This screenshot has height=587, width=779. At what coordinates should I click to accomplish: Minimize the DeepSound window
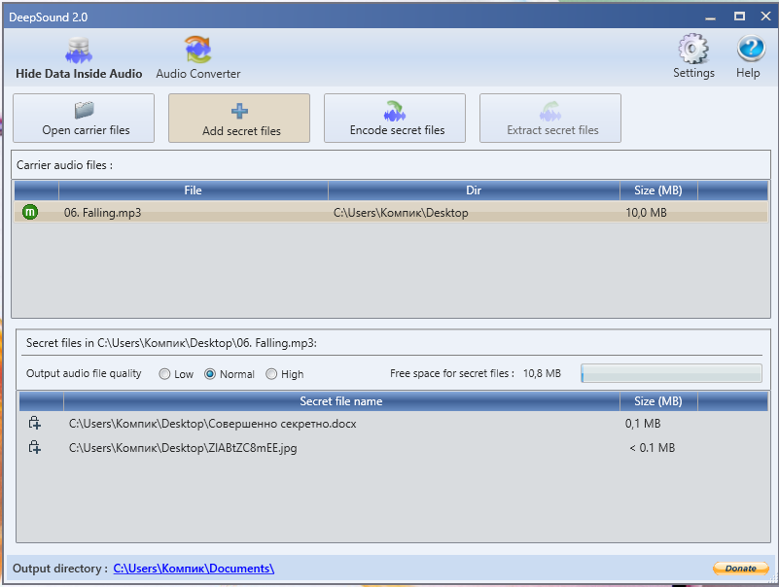711,17
